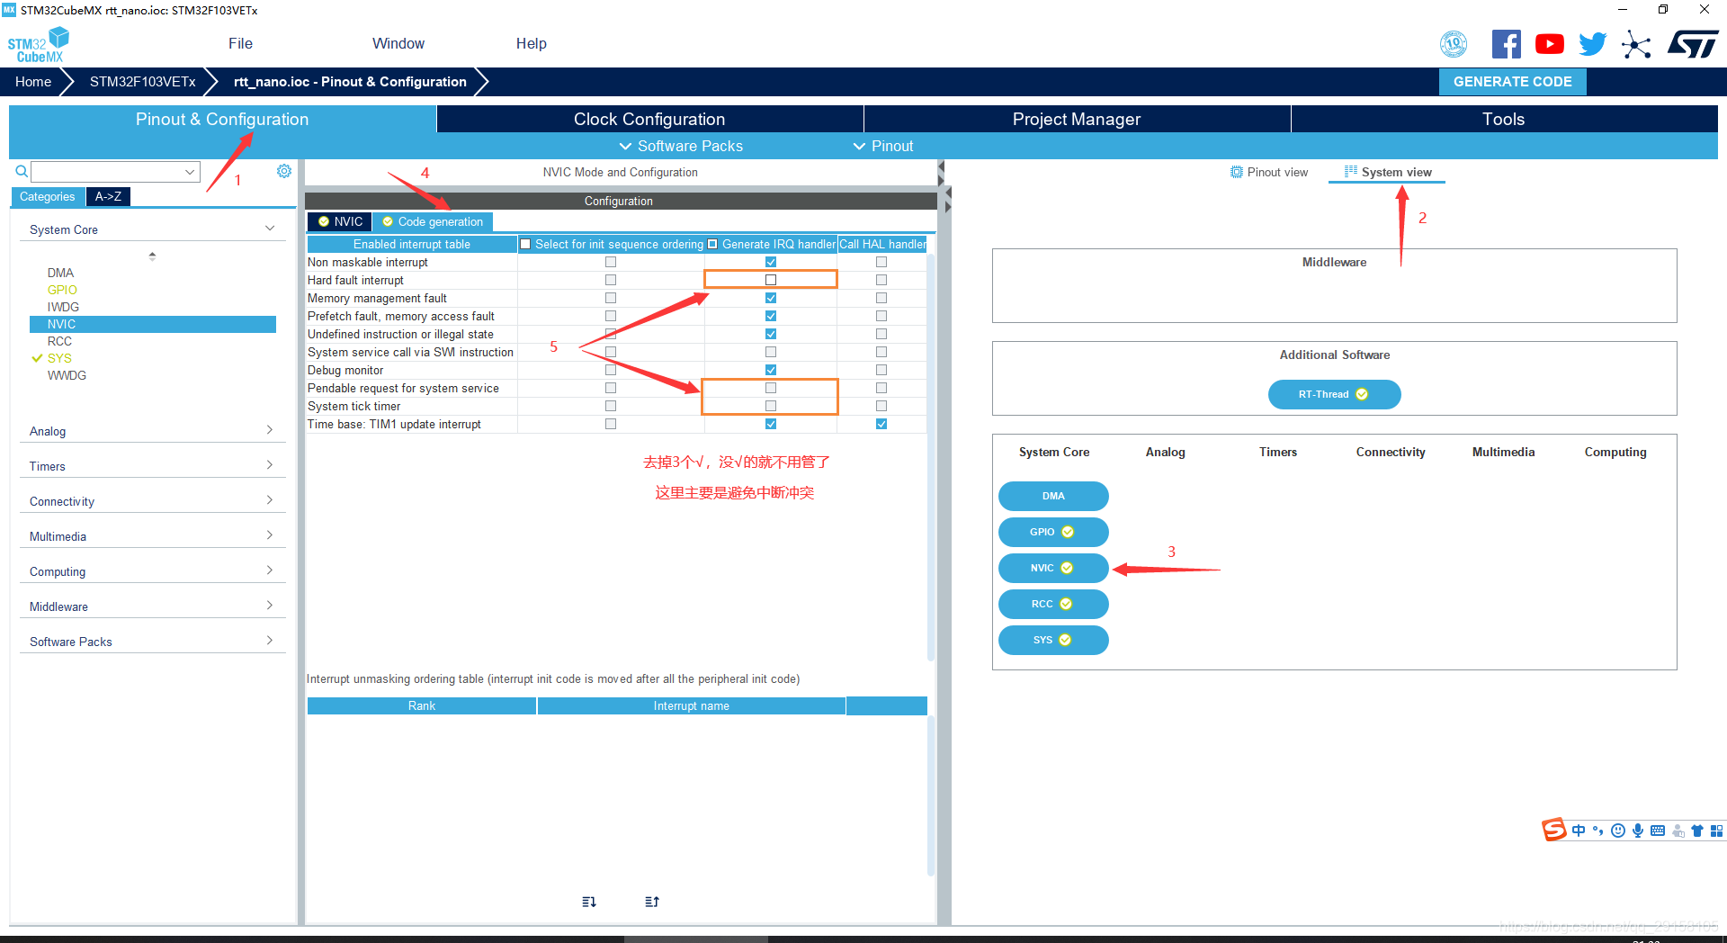The height and width of the screenshot is (943, 1727).
Task: Toggle the Generate IRQ handler header checkbox
Action: click(712, 244)
